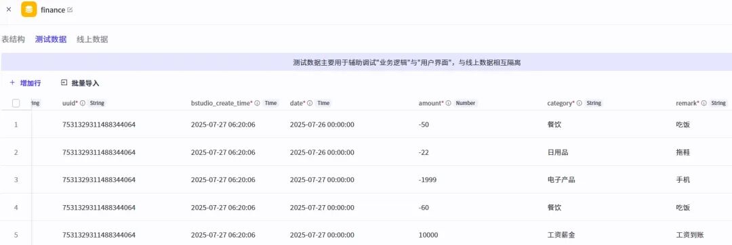
Task: Click the yellow finance database icon
Action: [29, 9]
